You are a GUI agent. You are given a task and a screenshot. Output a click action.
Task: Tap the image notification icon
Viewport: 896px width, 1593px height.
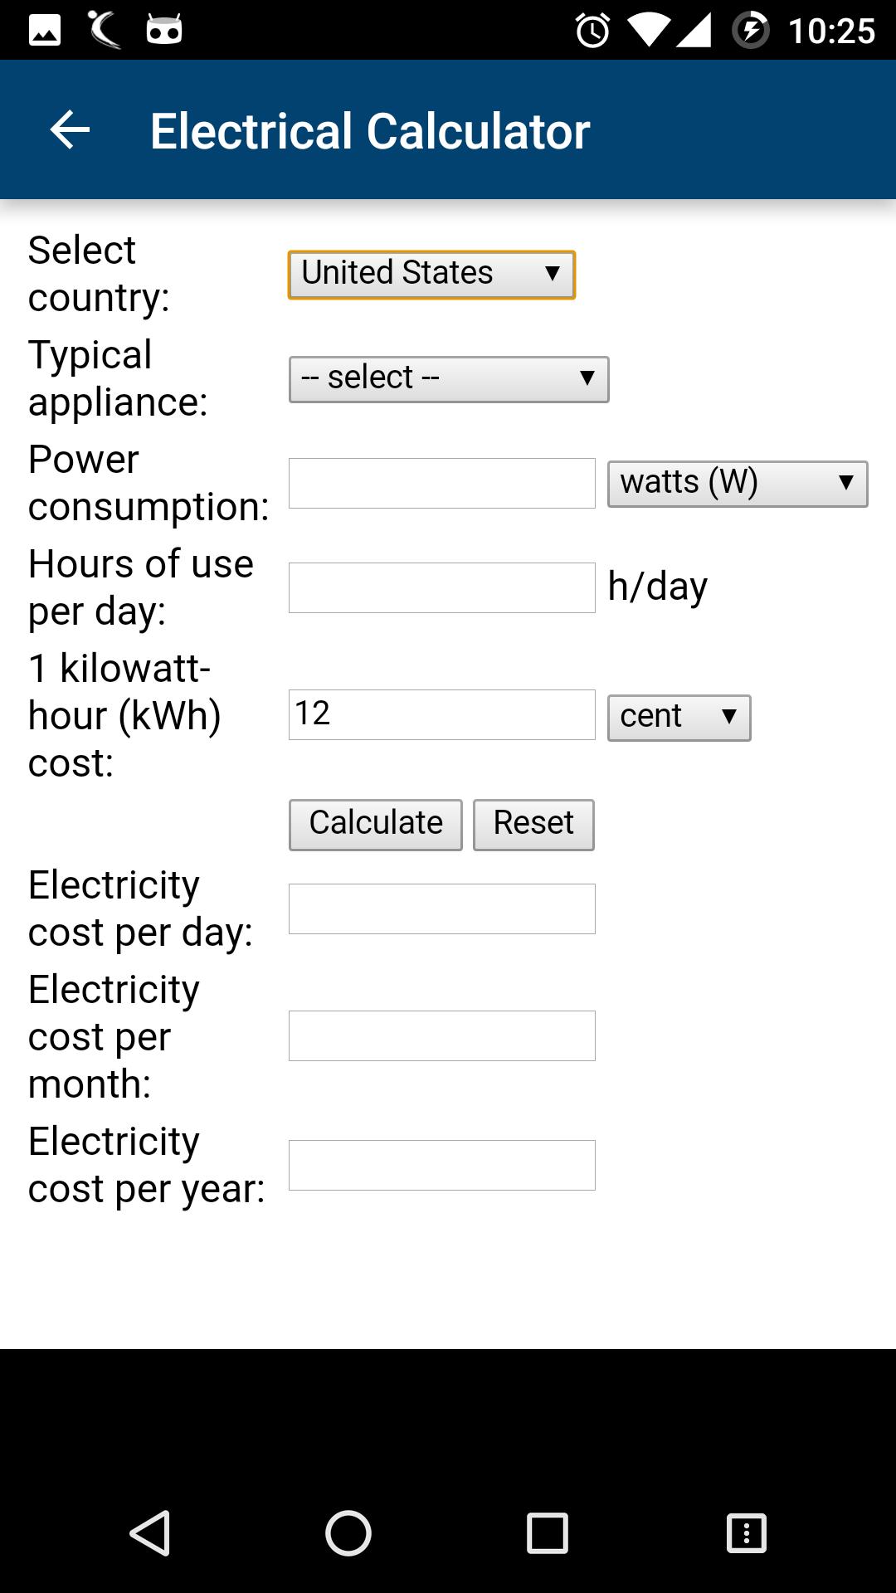45,32
